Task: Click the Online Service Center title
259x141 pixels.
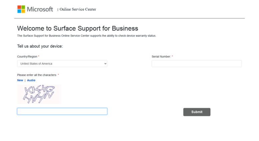Action: [x=78, y=9]
